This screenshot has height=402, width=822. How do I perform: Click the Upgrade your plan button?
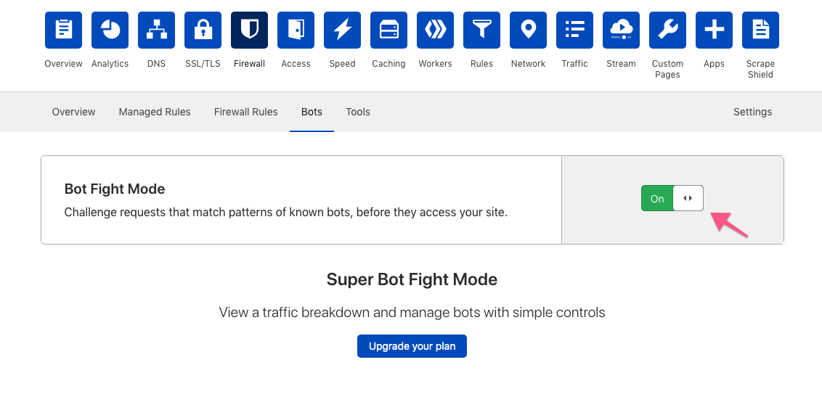tap(412, 346)
